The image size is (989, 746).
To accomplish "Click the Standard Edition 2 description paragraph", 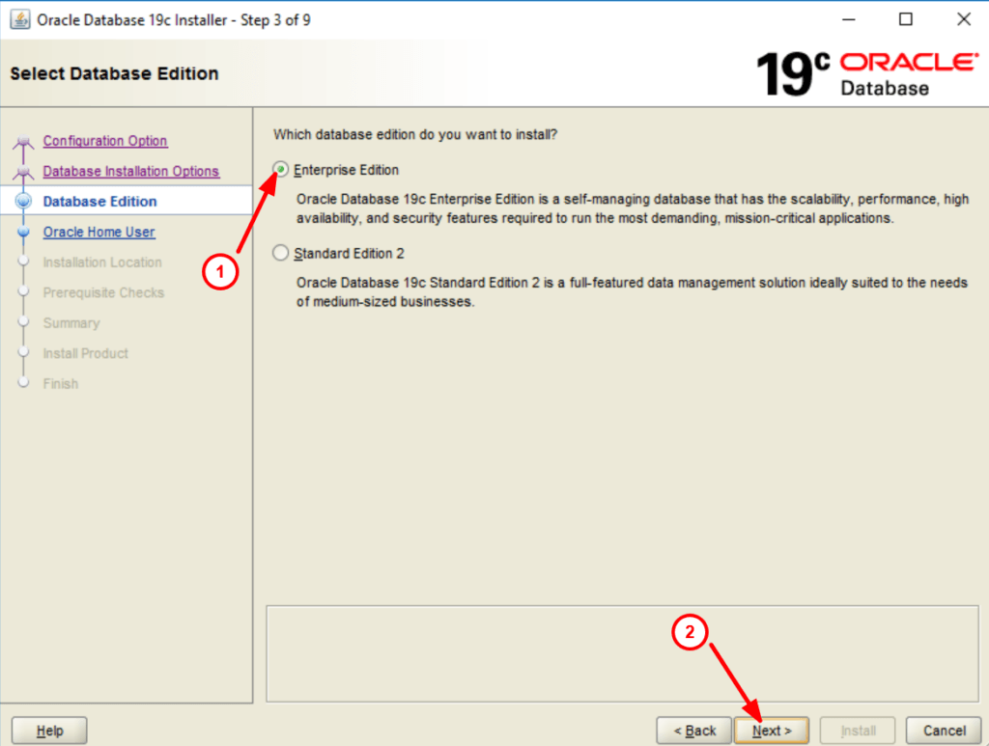I will pyautogui.click(x=632, y=291).
